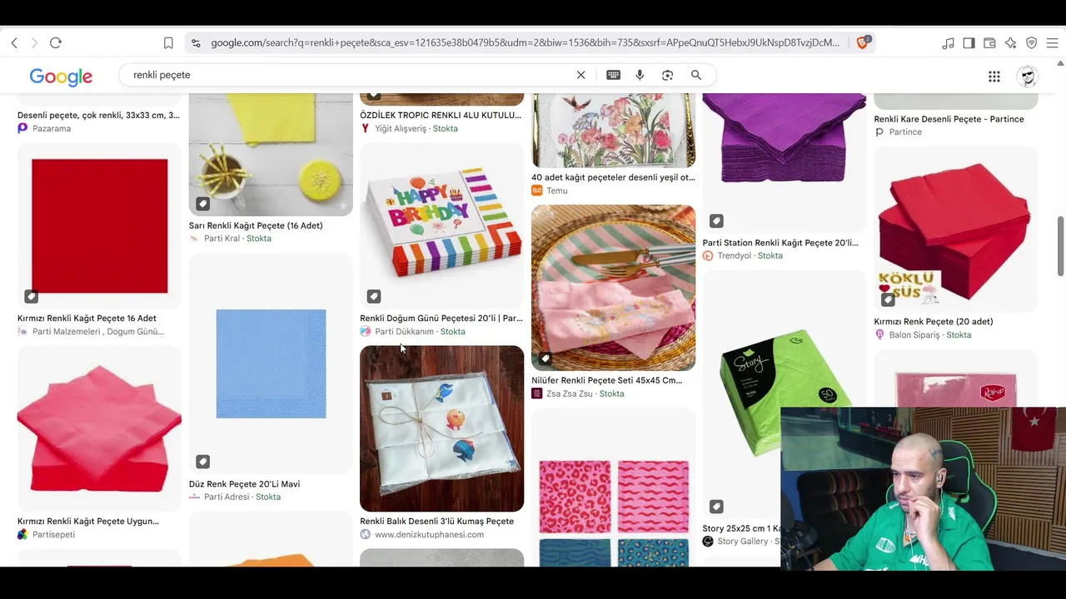Clear the search box text
The image size is (1066, 599).
580,75
